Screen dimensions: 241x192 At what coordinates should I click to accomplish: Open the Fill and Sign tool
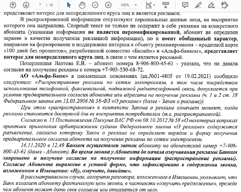tap(224, 5)
